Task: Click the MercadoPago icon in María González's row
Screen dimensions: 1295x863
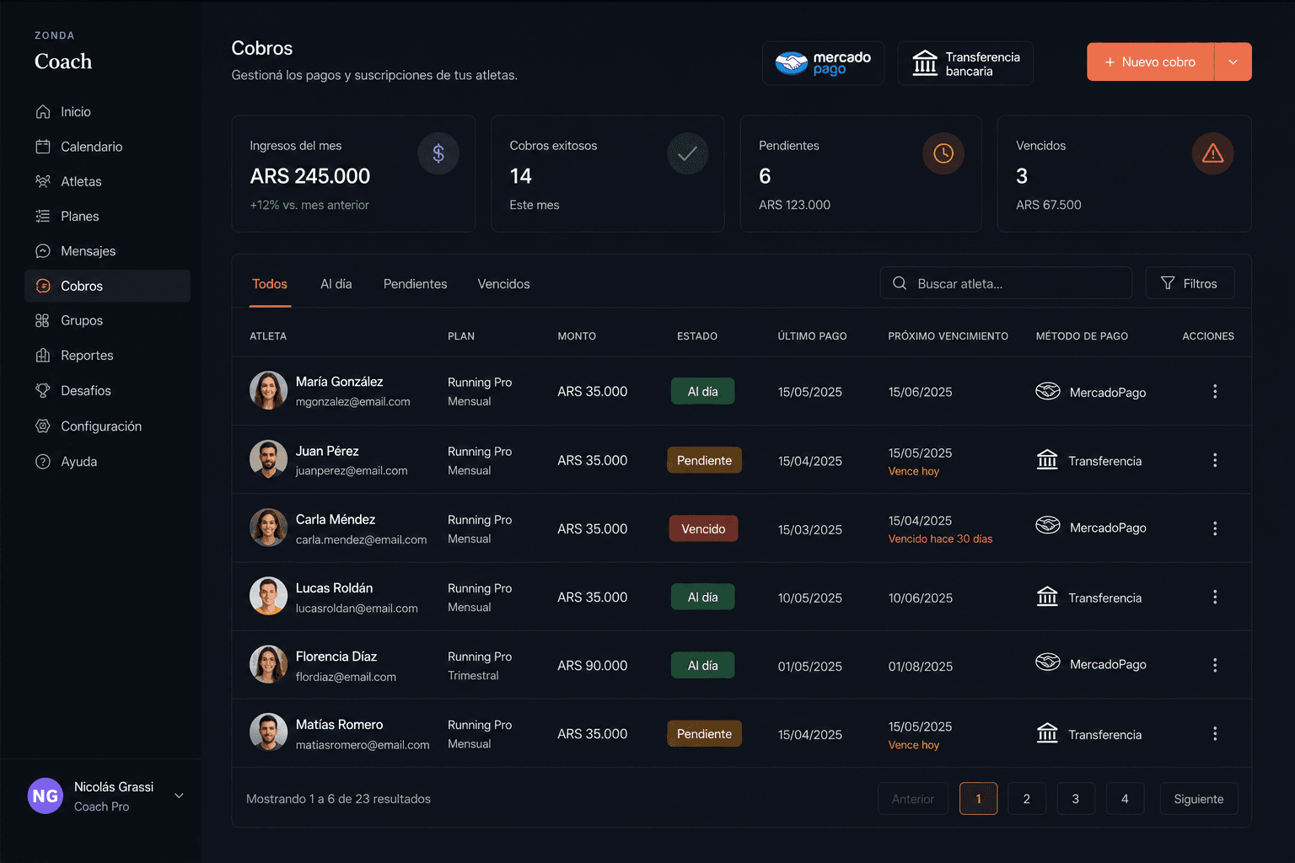Action: (x=1048, y=391)
